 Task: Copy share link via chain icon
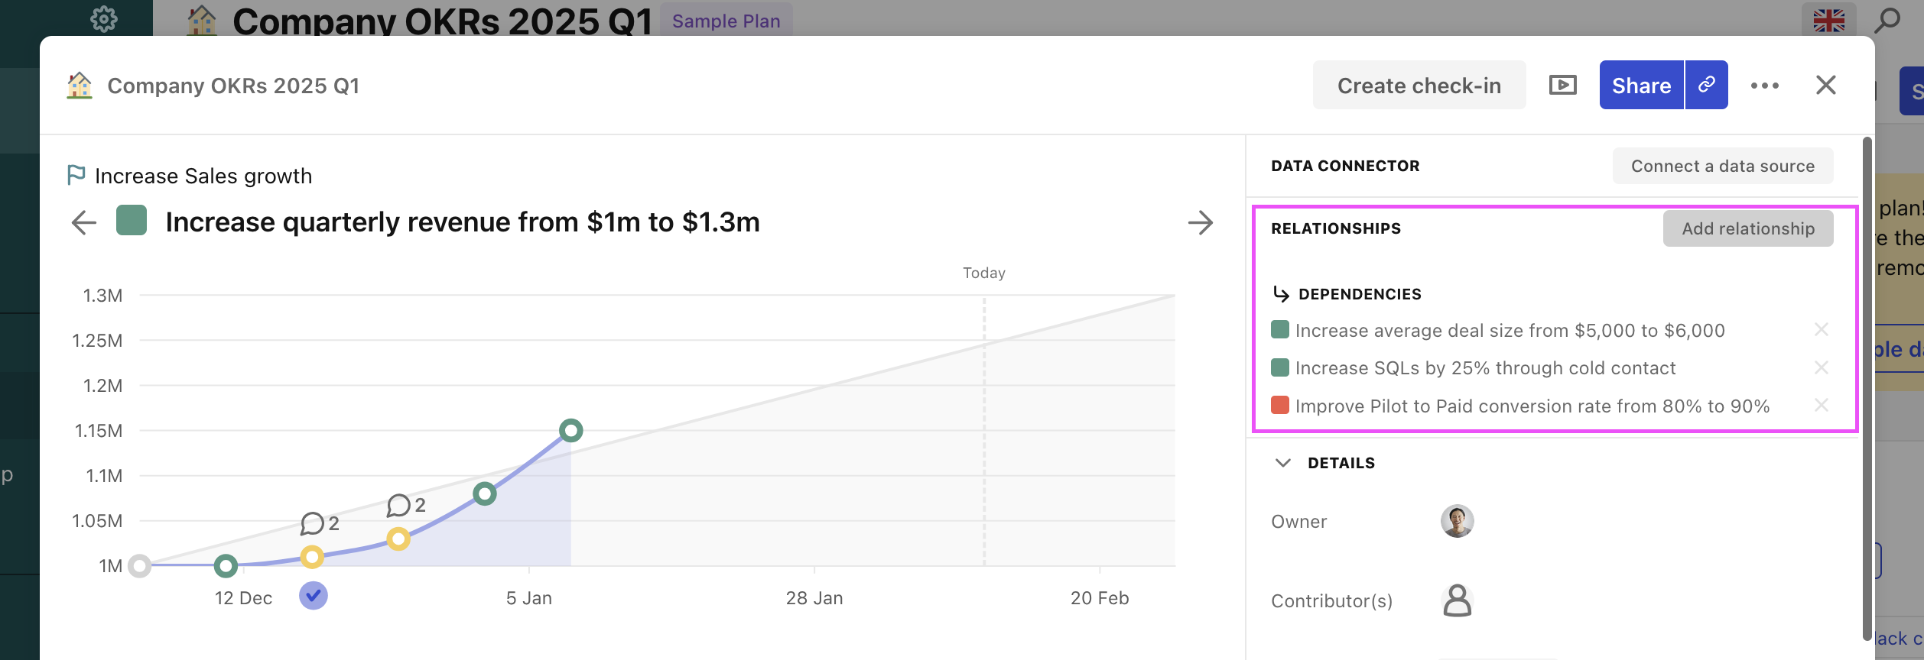point(1706,85)
